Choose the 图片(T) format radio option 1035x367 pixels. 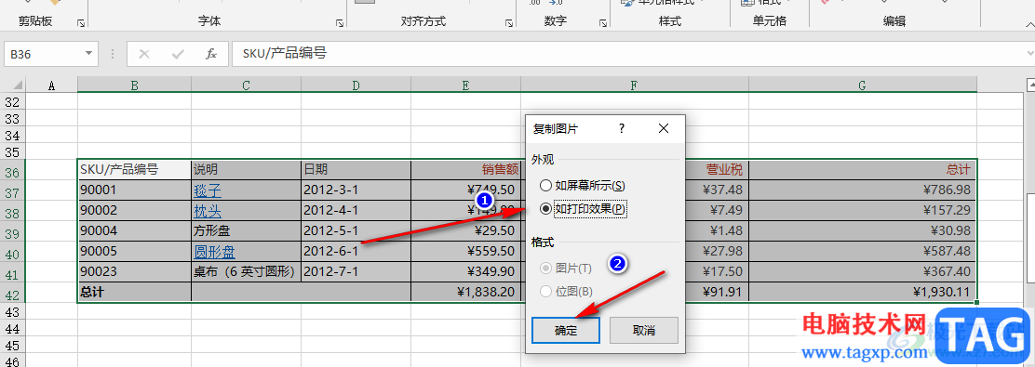(566, 269)
